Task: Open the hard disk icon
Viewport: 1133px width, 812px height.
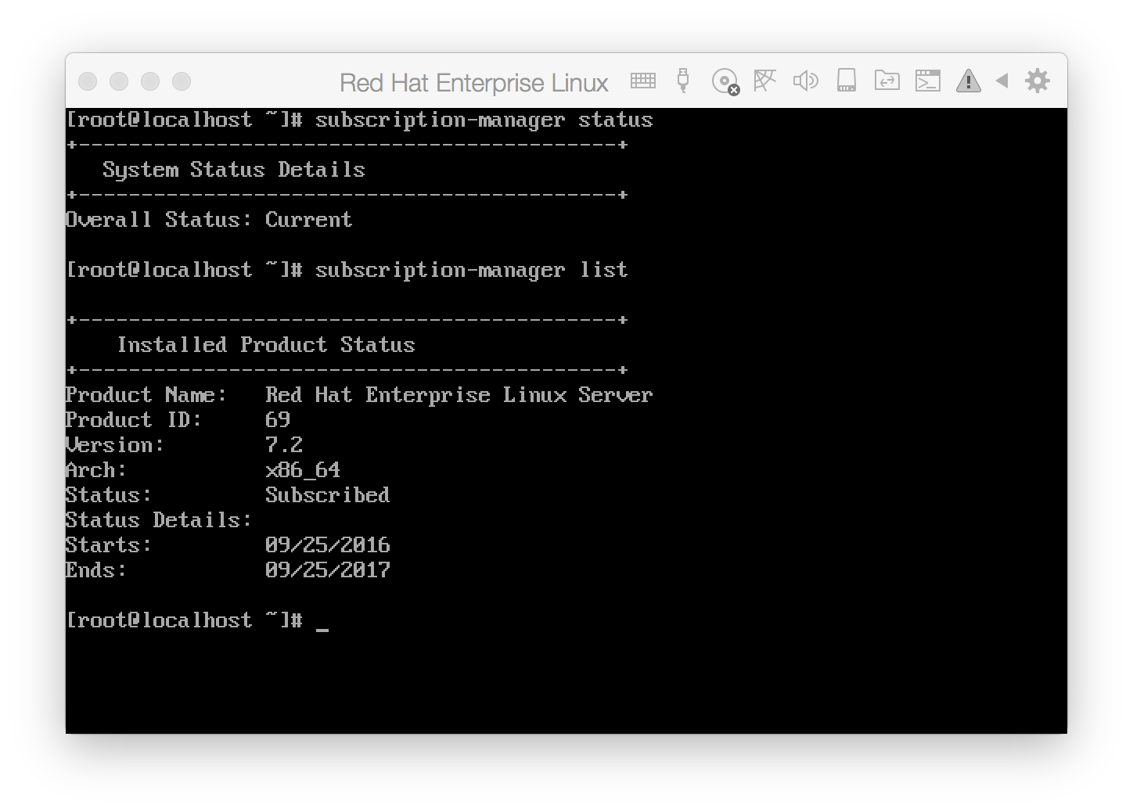Action: point(847,80)
